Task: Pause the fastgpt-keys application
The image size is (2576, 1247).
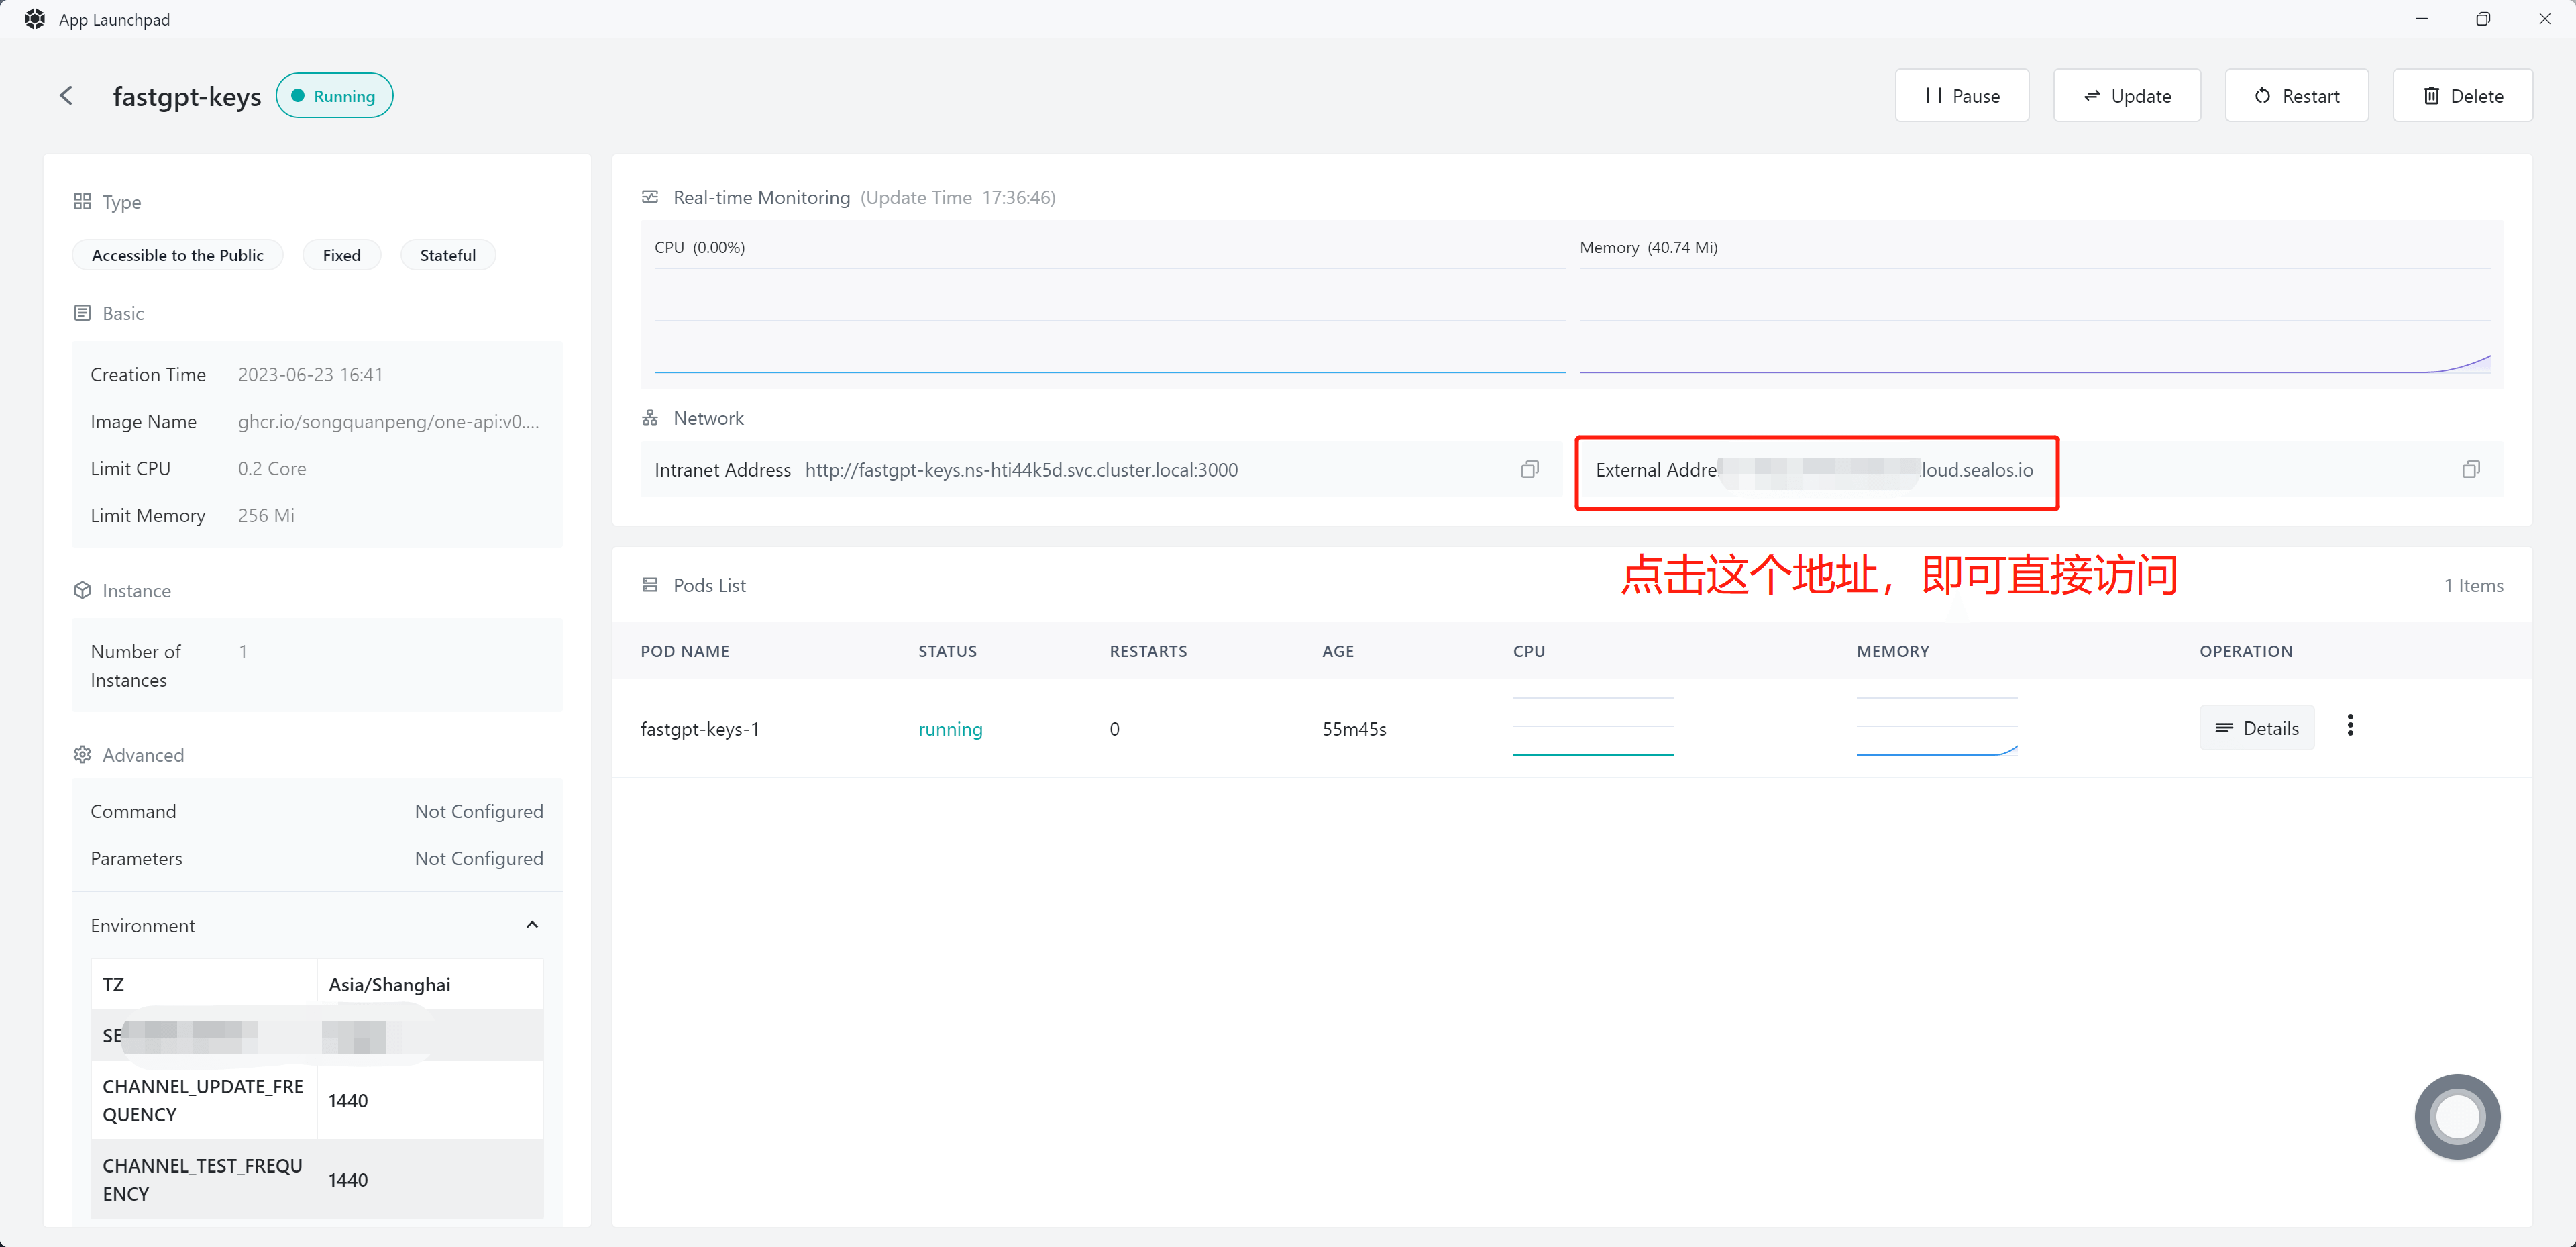Action: coord(1961,95)
